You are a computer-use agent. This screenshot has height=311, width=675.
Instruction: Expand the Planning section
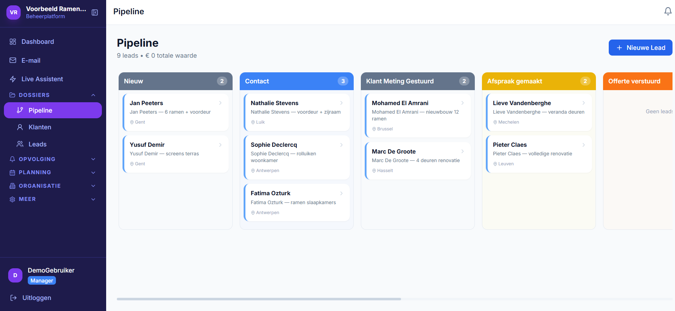pyautogui.click(x=53, y=172)
